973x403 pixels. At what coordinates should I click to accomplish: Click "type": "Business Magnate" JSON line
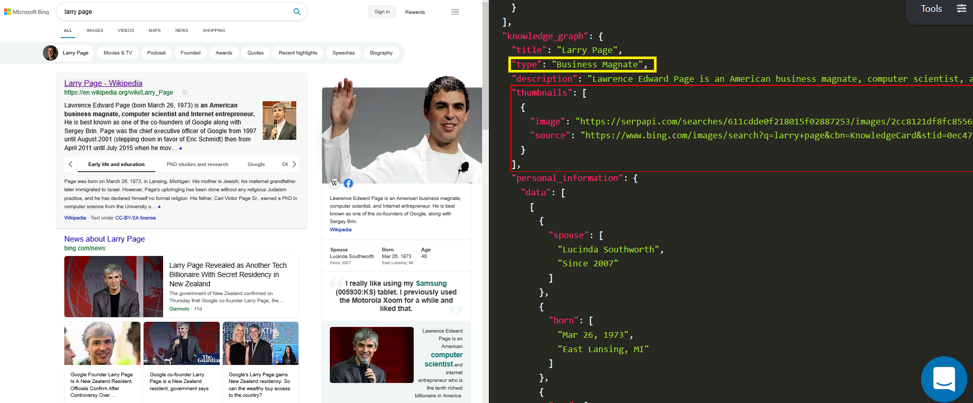[x=582, y=64]
